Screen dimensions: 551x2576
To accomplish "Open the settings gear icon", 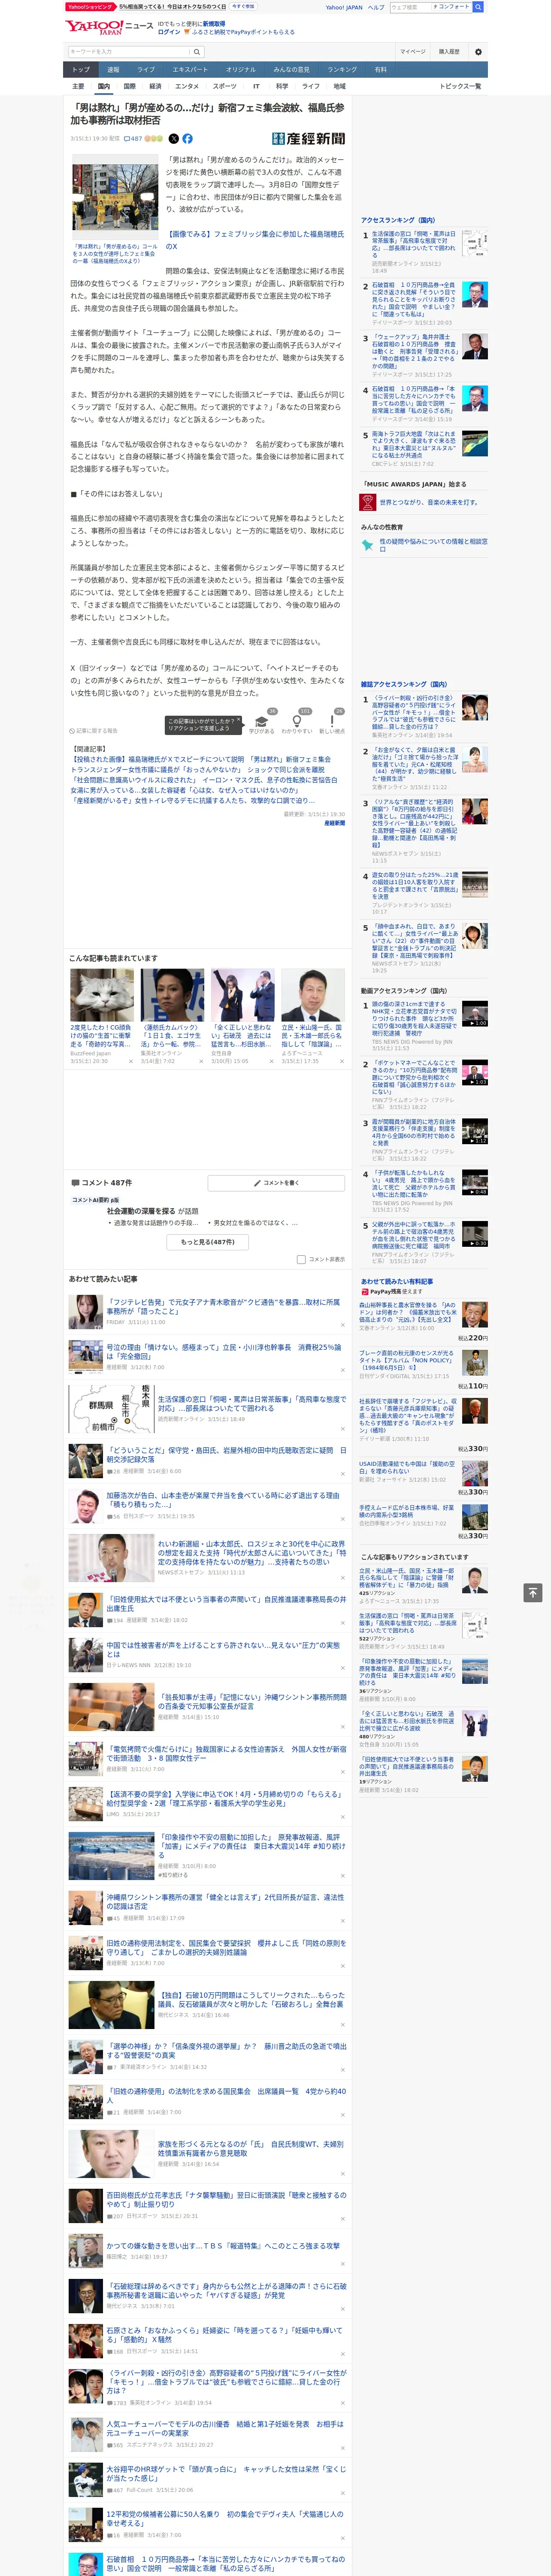I will pos(478,52).
